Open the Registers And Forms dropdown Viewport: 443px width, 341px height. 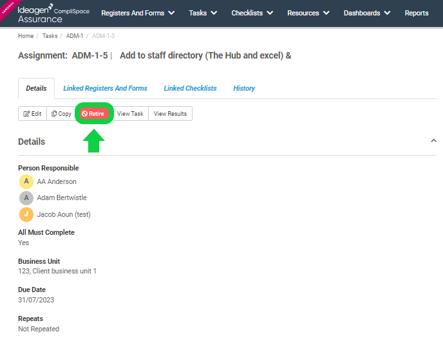pos(138,13)
